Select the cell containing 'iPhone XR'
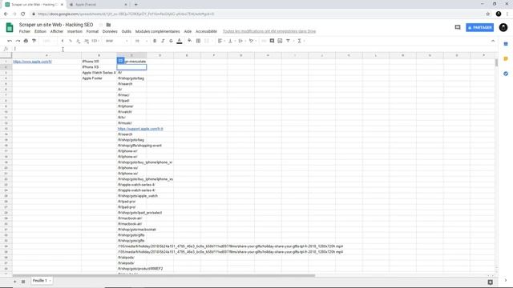This screenshot has width=513, height=288. [99, 62]
